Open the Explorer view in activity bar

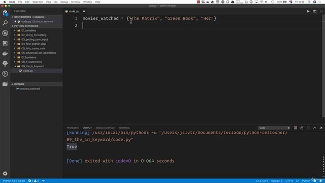5,13
